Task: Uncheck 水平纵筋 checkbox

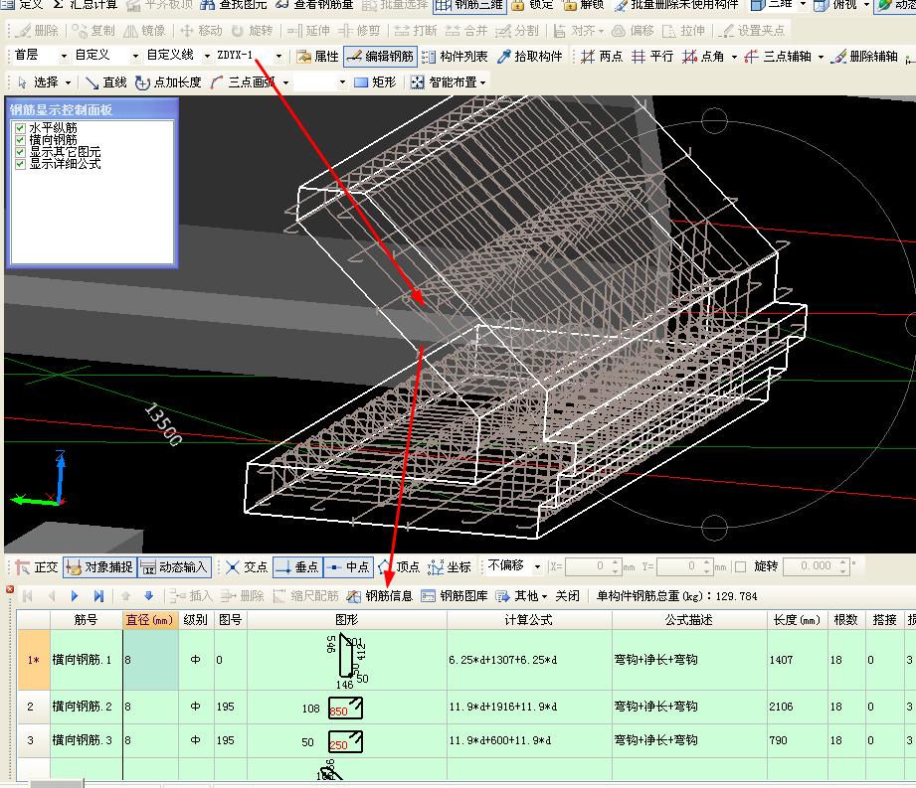Action: (21, 128)
